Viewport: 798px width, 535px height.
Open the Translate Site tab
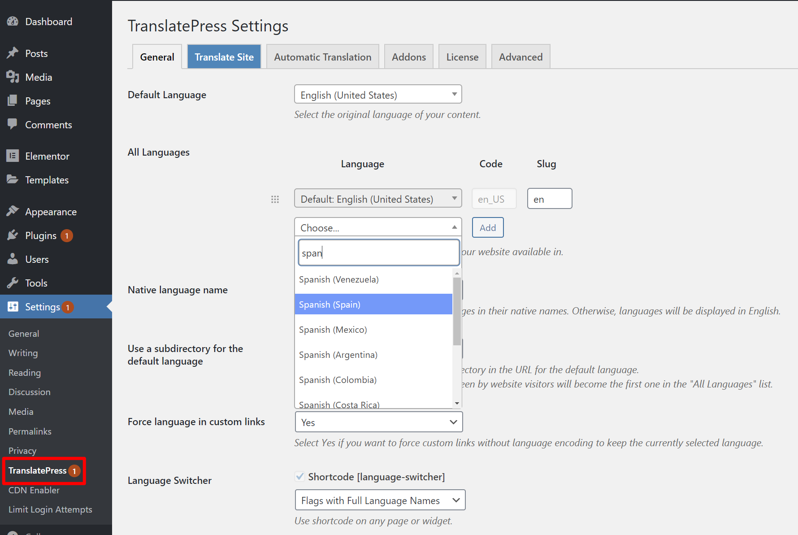click(x=224, y=57)
